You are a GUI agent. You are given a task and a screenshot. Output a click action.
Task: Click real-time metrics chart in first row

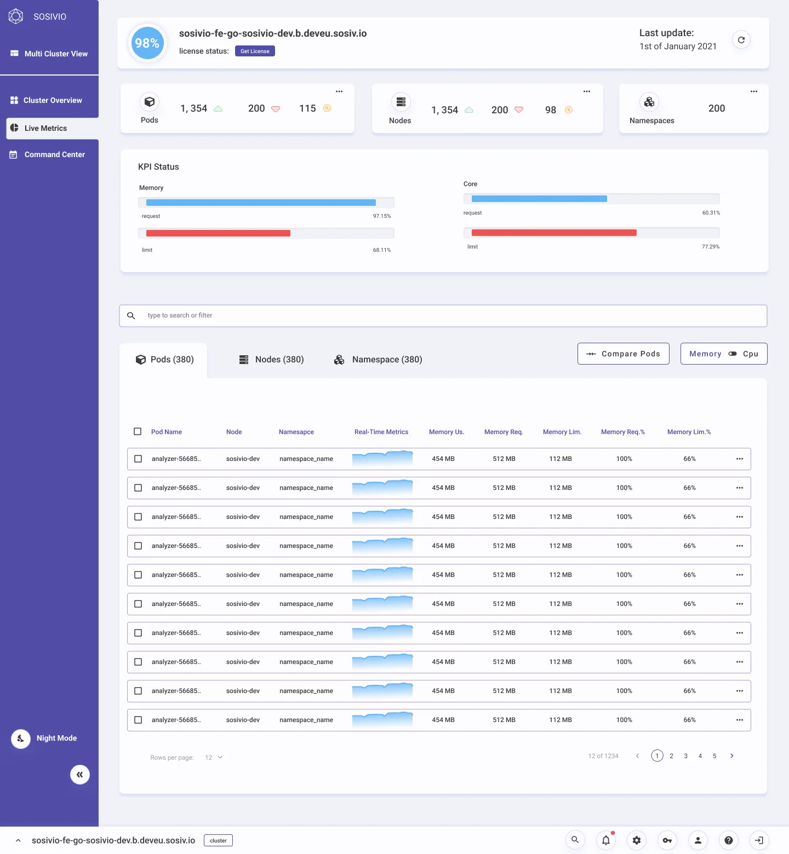[x=382, y=458]
